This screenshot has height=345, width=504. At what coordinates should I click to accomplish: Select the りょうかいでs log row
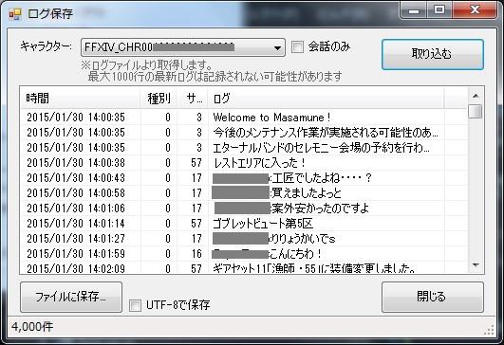(x=244, y=239)
